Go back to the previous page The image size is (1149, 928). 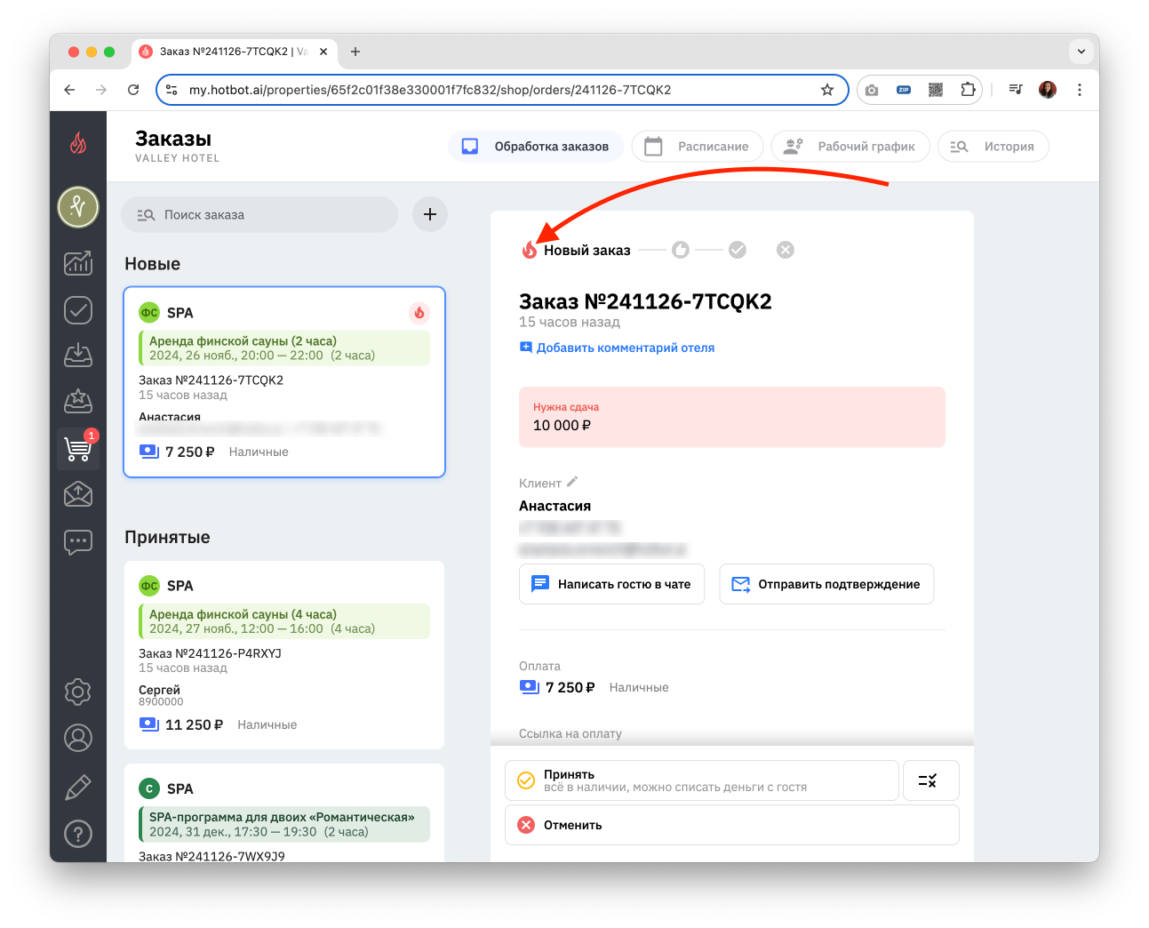(69, 90)
